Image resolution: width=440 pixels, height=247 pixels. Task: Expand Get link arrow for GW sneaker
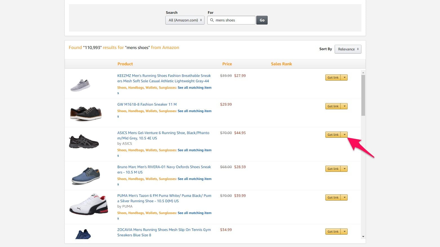click(344, 106)
